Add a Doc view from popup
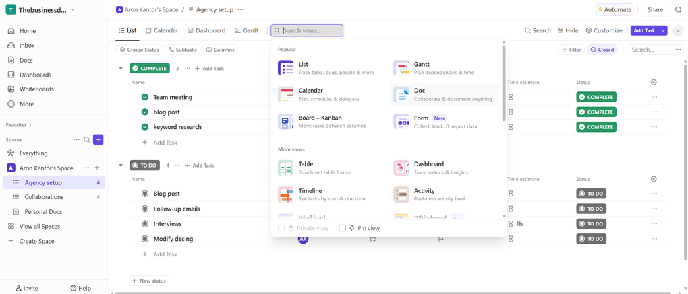The image size is (688, 294). [x=445, y=94]
